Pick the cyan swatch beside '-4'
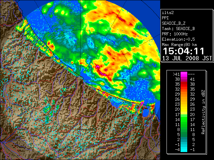 [x=184, y=150]
